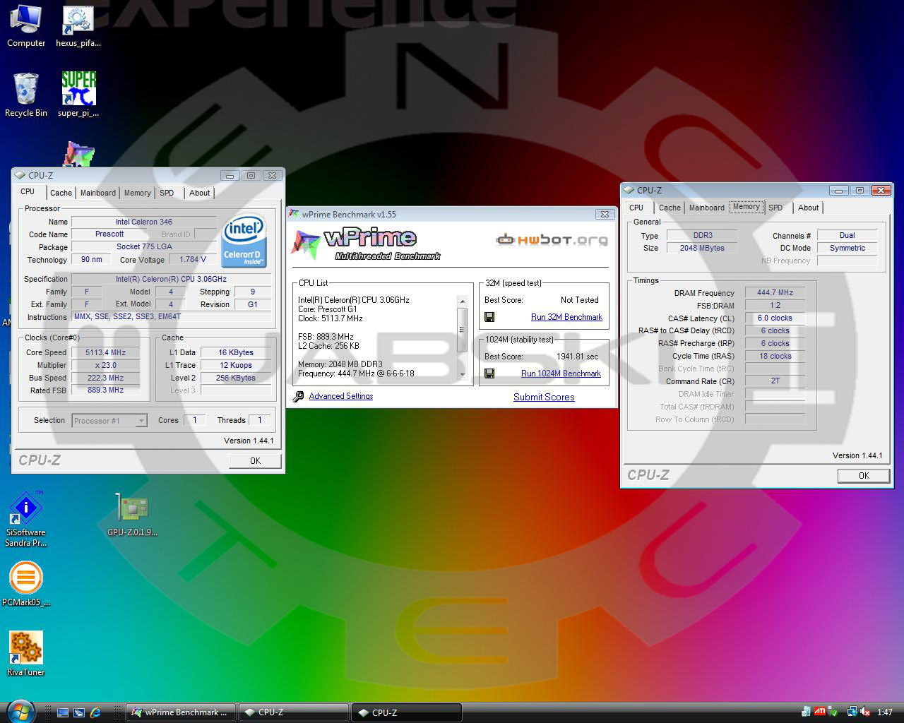Launch the super_pi desktop shortcut

[x=78, y=94]
